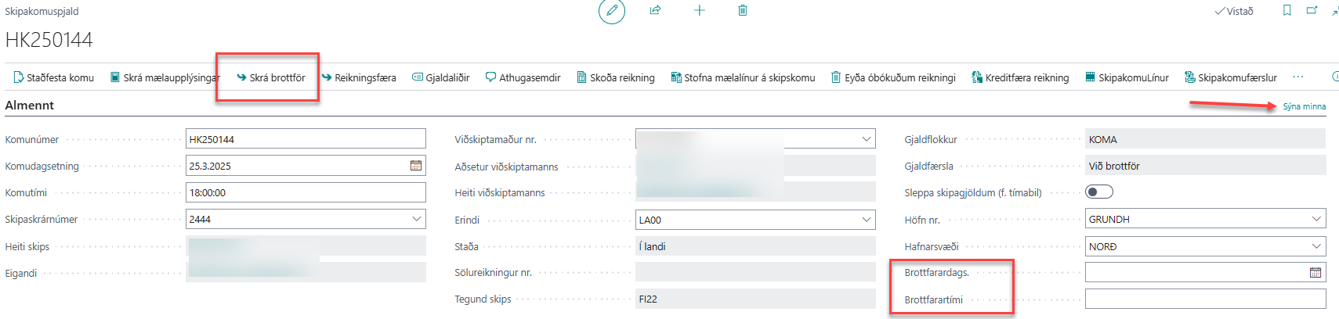Viewport: 1339px width, 319px height.
Task: Toggle Sleppa skipagjöldum switch
Action: click(x=1098, y=192)
